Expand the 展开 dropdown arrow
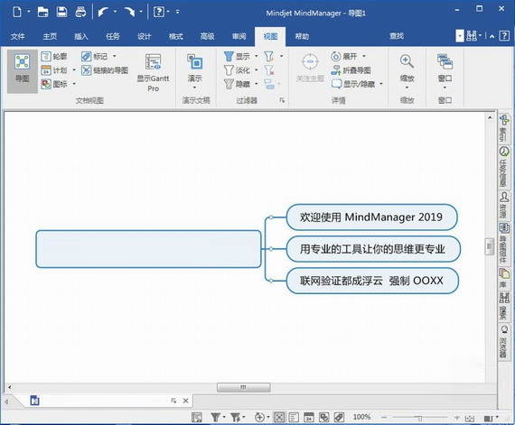The height and width of the screenshot is (425, 515). (x=364, y=56)
